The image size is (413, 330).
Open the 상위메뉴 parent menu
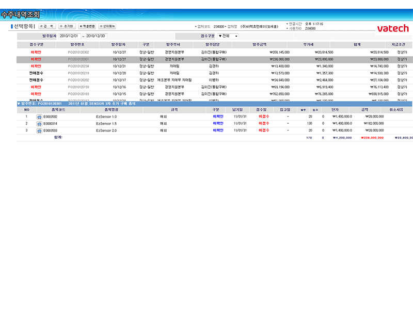click(107, 26)
